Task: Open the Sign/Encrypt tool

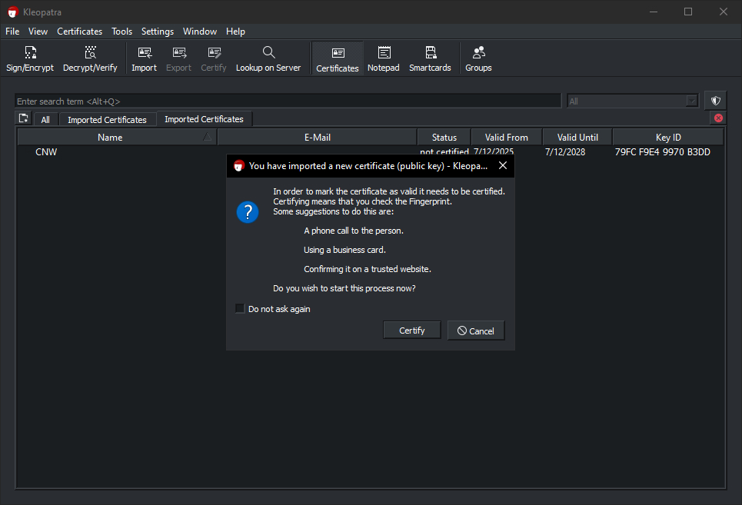Action: tap(30, 58)
